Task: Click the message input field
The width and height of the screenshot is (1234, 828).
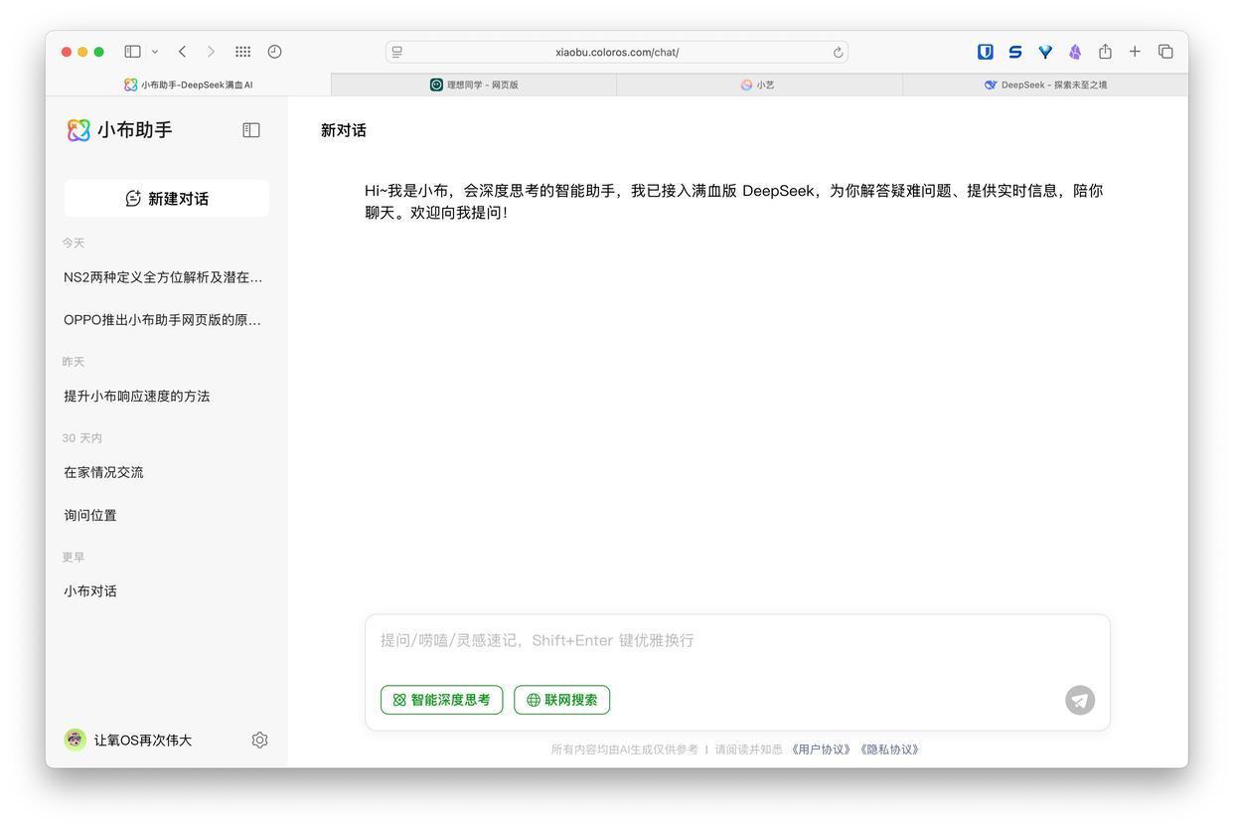Action: 737,640
